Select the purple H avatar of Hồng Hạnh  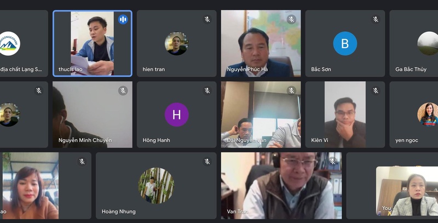pyautogui.click(x=176, y=115)
